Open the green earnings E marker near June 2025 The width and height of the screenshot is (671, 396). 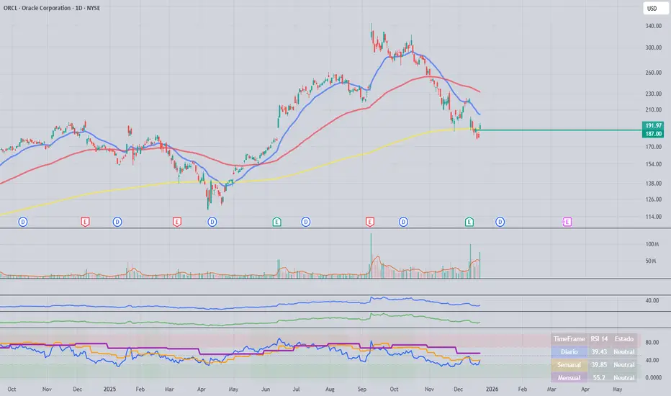click(x=277, y=222)
